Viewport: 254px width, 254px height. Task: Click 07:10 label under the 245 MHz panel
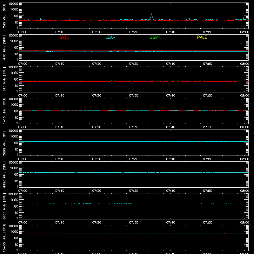(x=60, y=32)
